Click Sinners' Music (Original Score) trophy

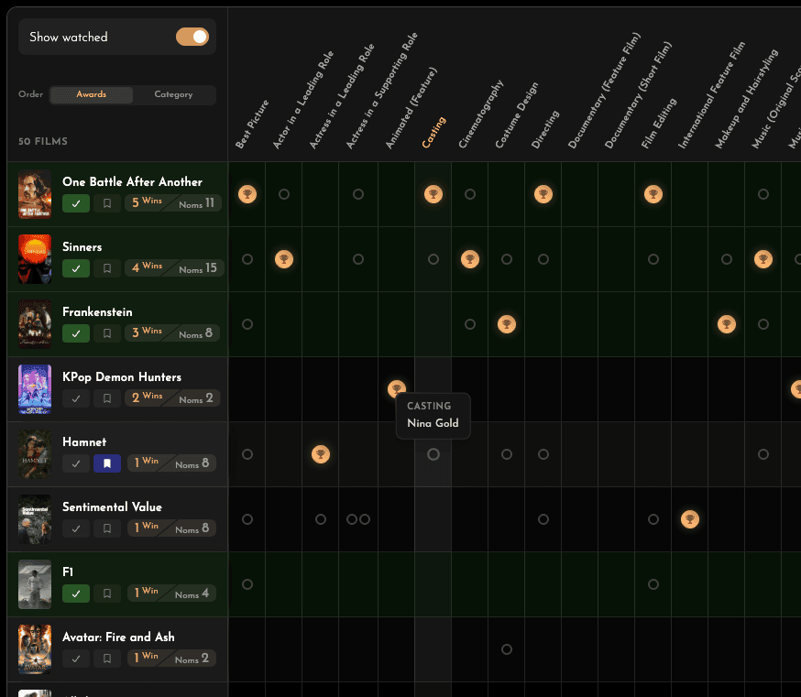763,259
